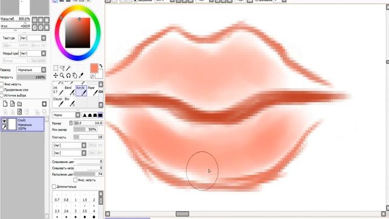
Task: Select the hand pan tool
Action: (74, 75)
